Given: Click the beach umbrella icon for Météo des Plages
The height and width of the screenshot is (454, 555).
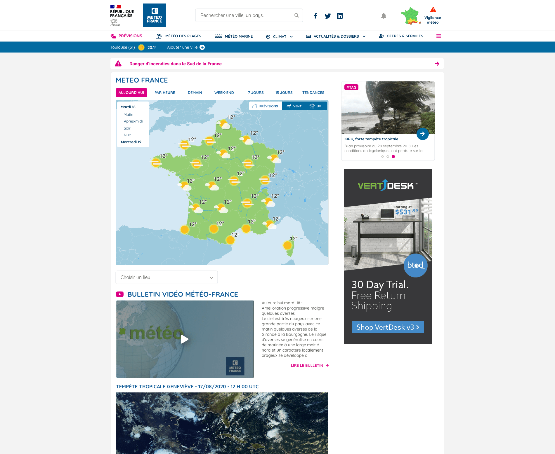Looking at the screenshot, I should 159,36.
